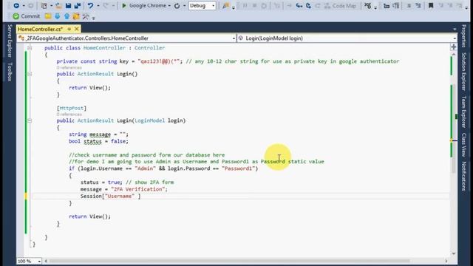This screenshot has width=473, height=266.
Task: Open the document tabs overflow dropdown
Action: tap(455, 30)
